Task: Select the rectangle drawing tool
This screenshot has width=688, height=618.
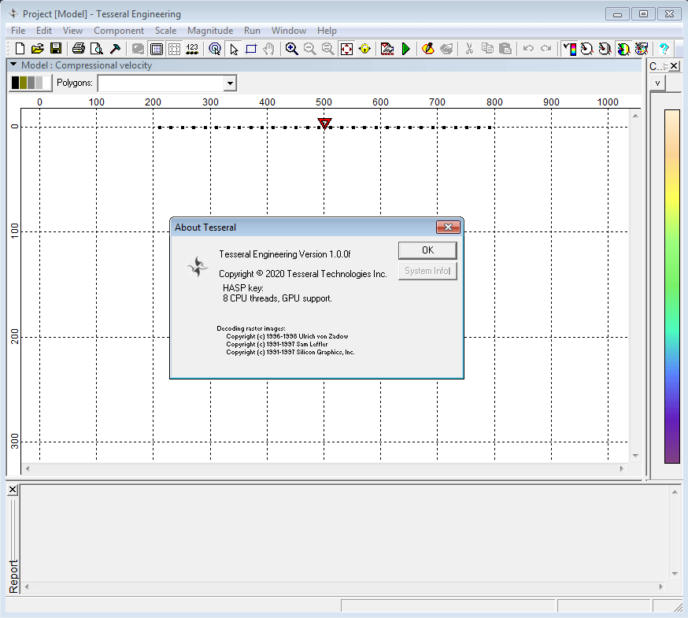Action: [x=251, y=49]
